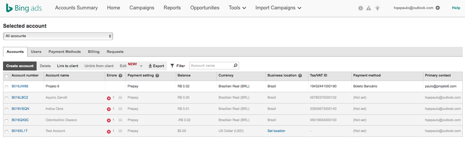
Task: Click the red error icon for Aquino Zanolli
Action: point(109,98)
